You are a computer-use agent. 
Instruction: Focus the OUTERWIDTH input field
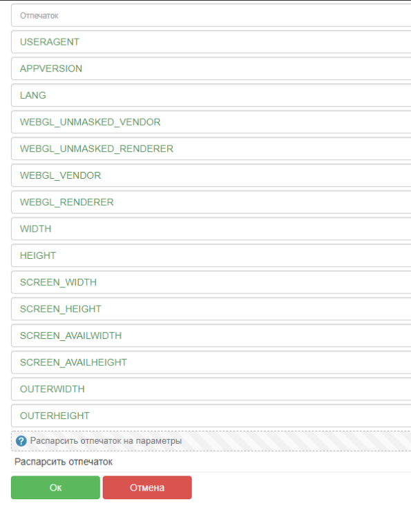[211, 389]
